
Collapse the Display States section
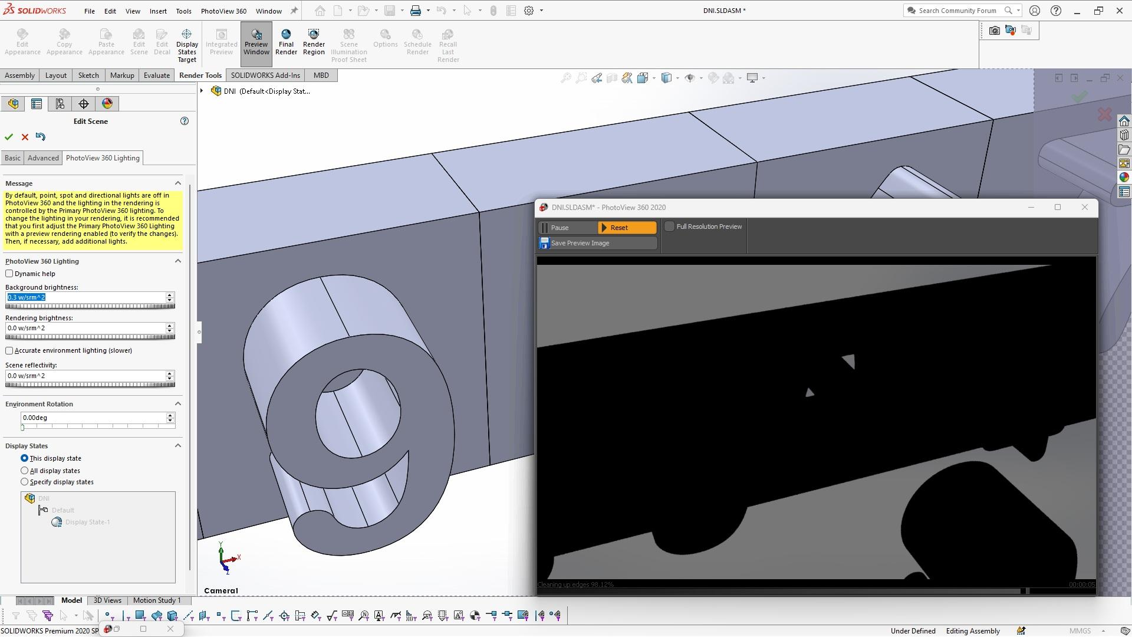(x=178, y=446)
